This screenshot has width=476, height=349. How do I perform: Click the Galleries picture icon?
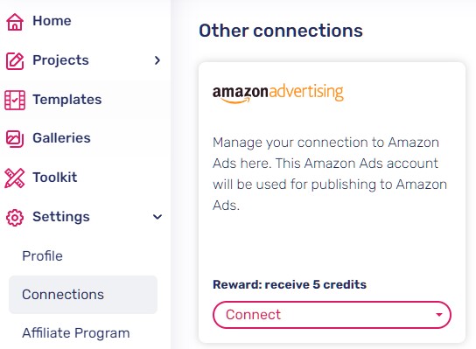(x=15, y=138)
